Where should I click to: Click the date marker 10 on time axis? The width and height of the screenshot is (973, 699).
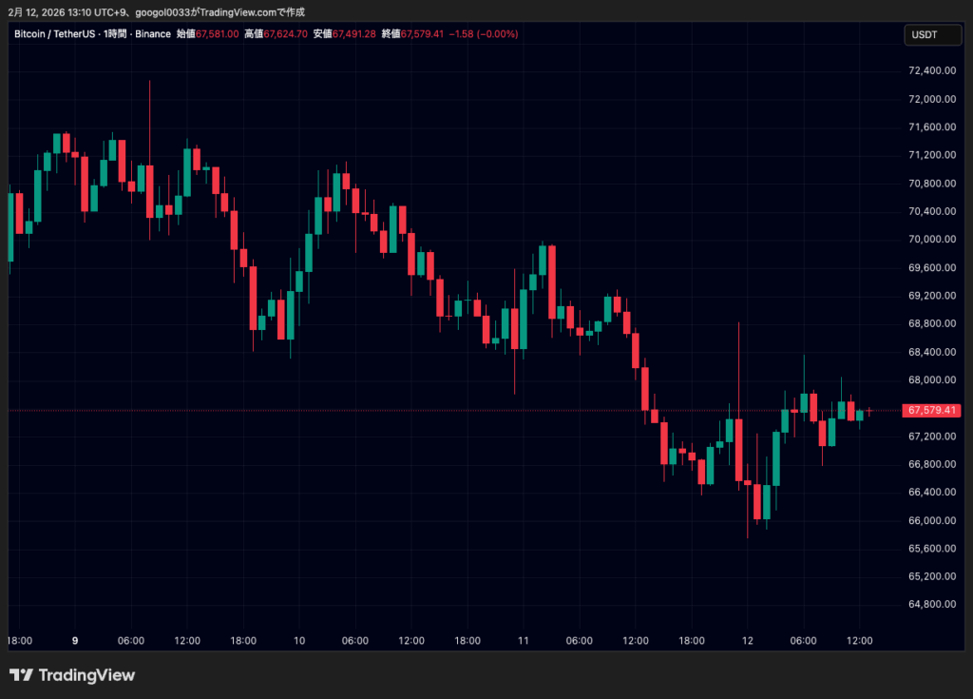click(x=298, y=641)
